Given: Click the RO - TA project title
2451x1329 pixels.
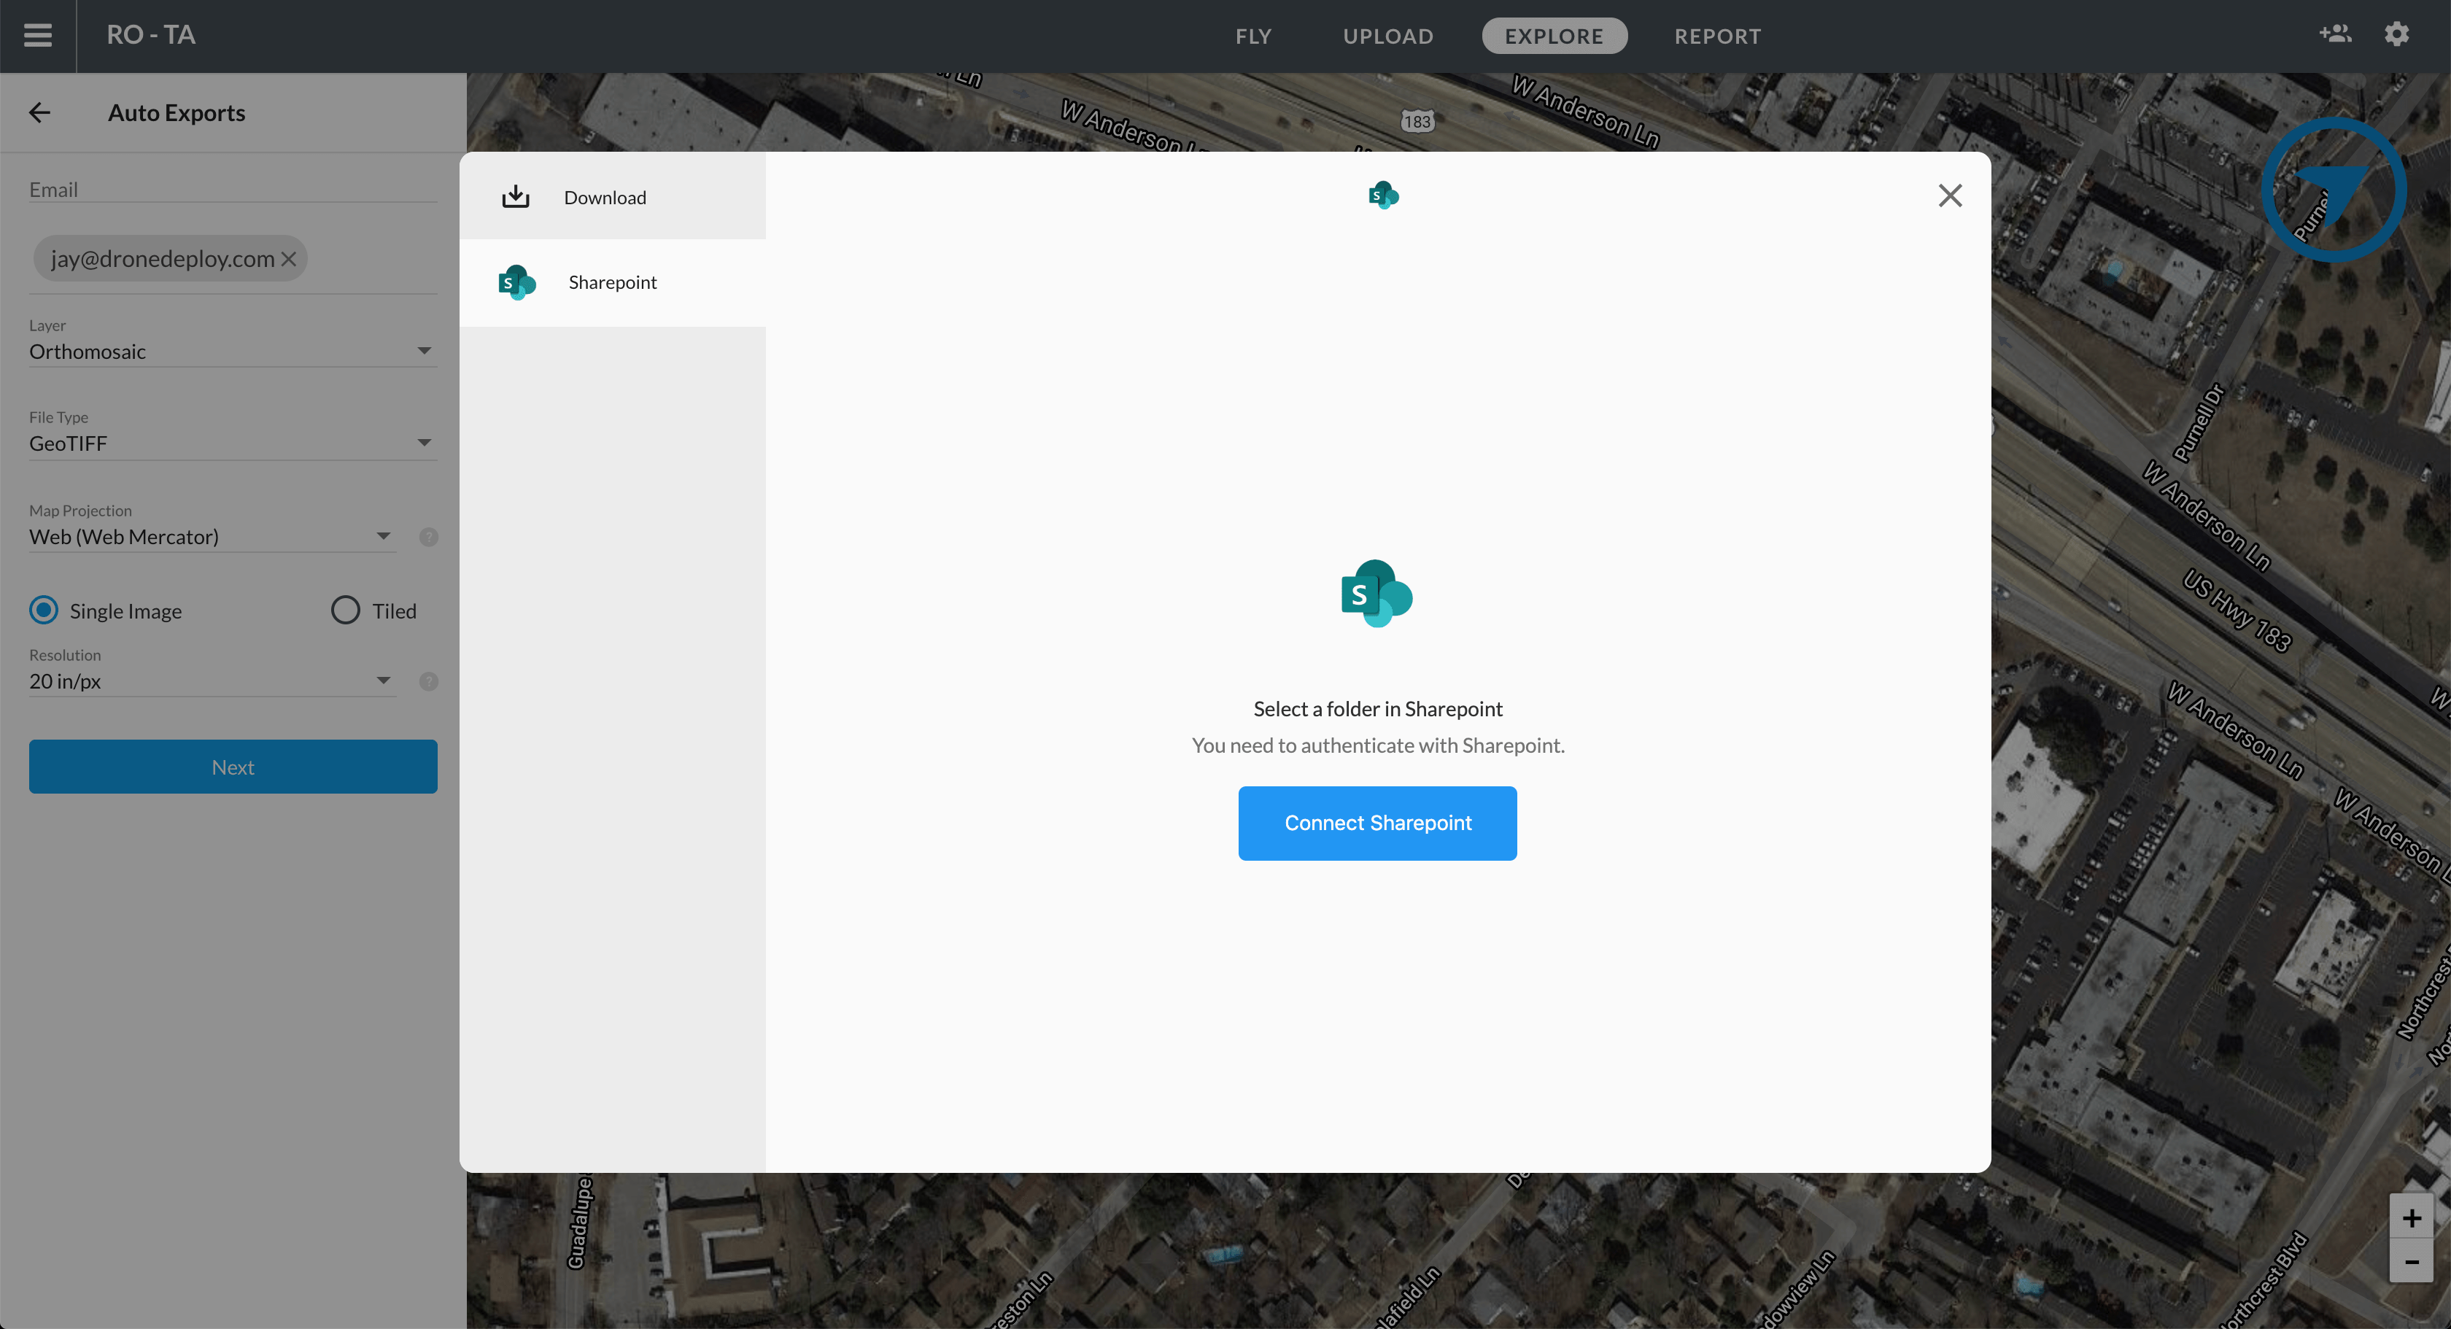Looking at the screenshot, I should [151, 35].
